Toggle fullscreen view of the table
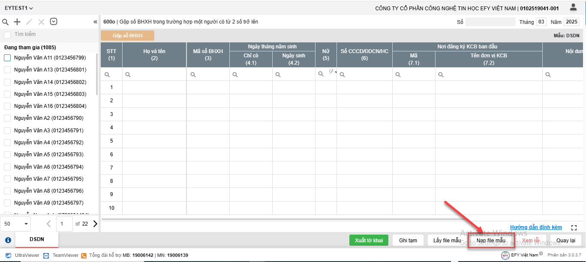 [574, 228]
